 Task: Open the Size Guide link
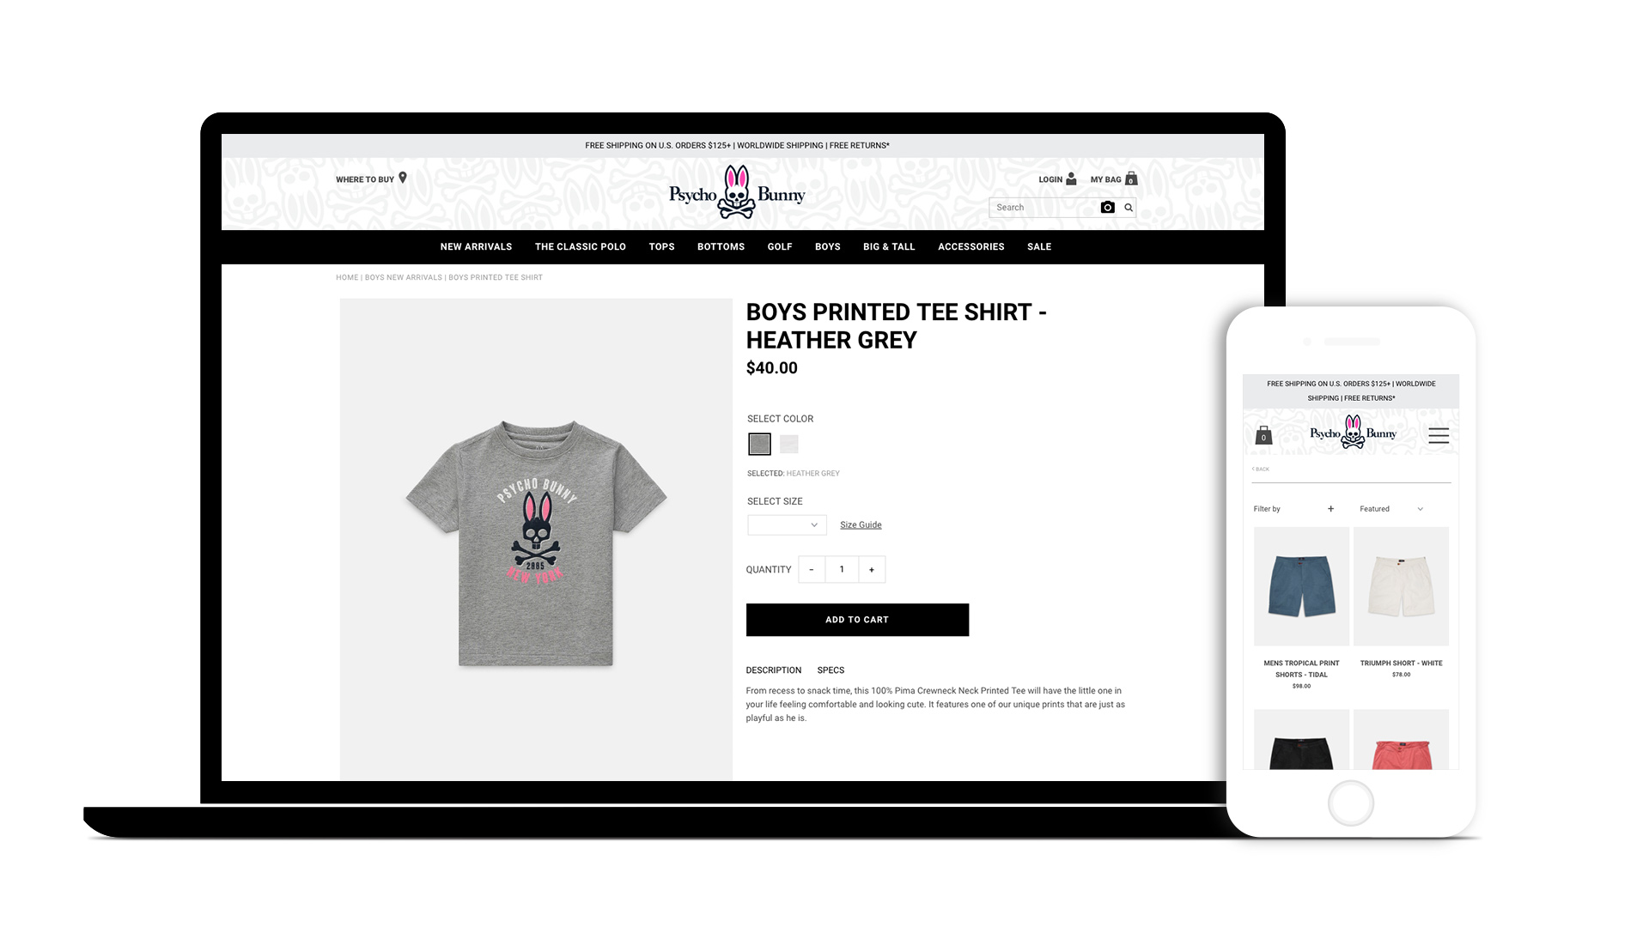point(861,524)
